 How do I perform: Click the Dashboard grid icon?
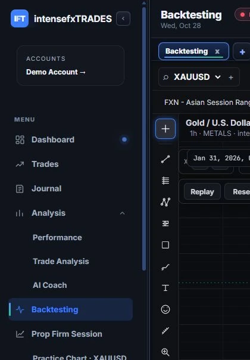pyautogui.click(x=20, y=139)
